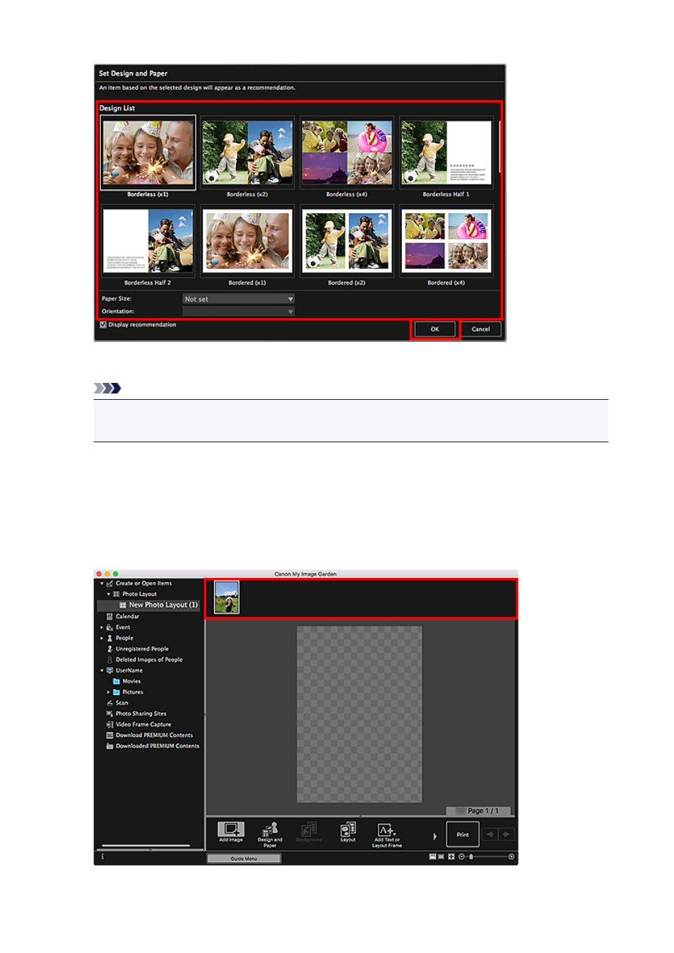Screen dimensions: 674x953
Task: Click the photo thumbnail in materials area
Action: point(227,597)
